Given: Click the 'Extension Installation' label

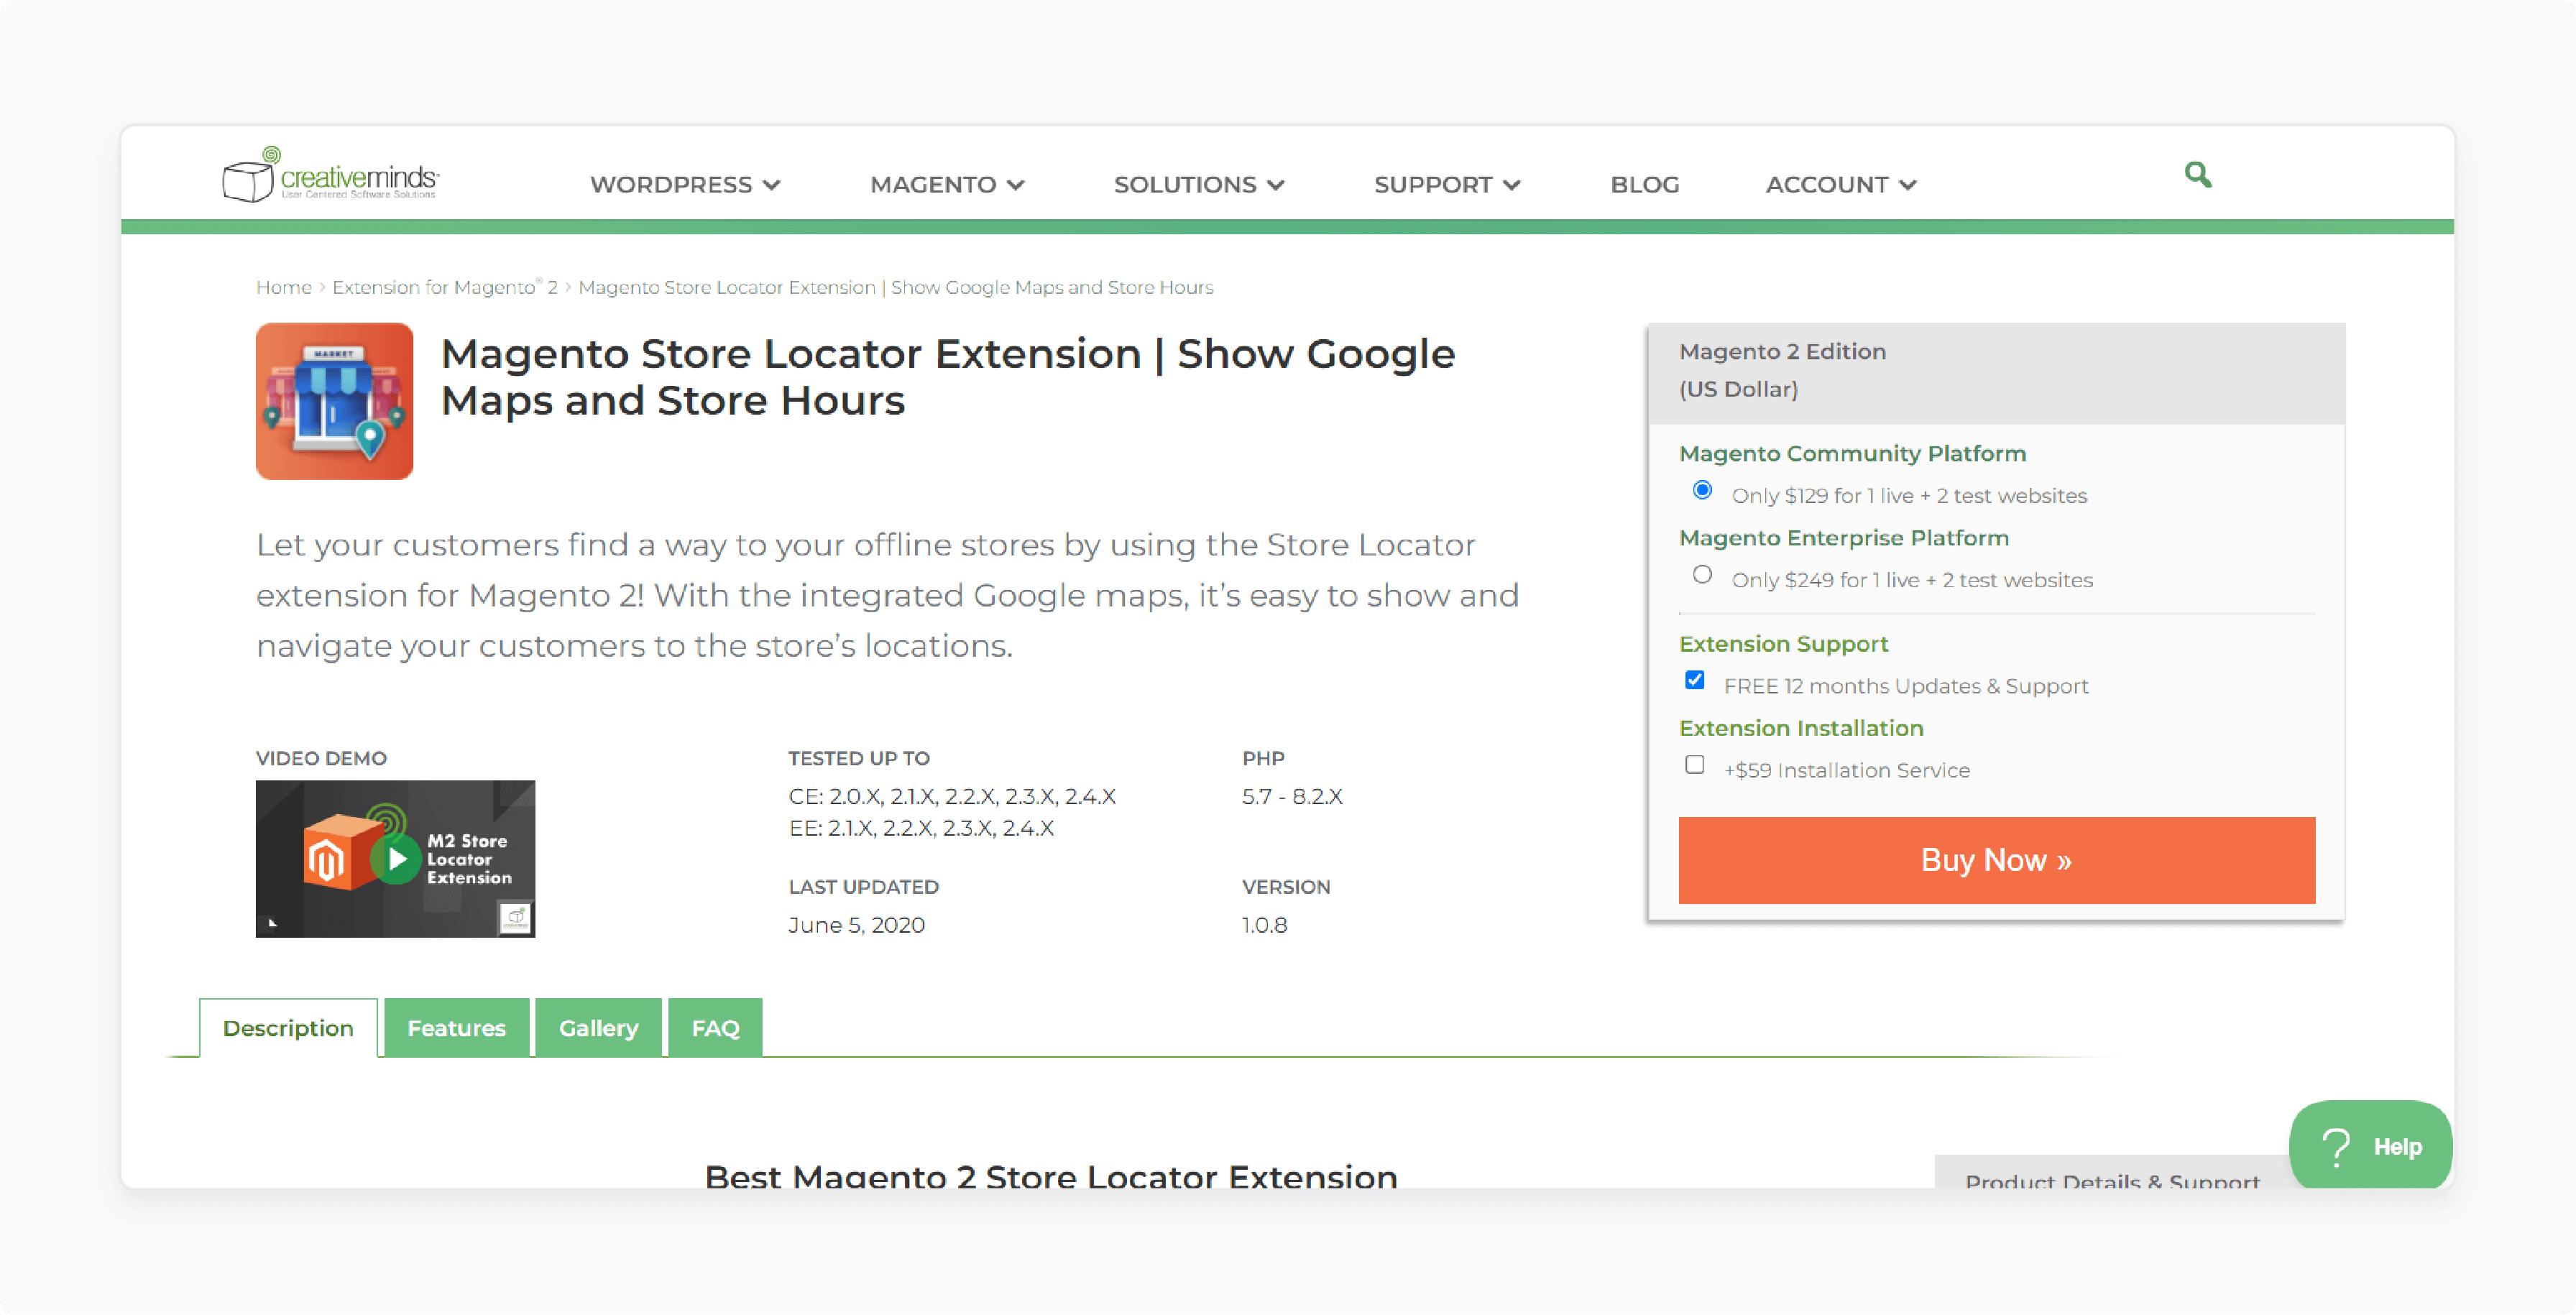Looking at the screenshot, I should 1801,728.
